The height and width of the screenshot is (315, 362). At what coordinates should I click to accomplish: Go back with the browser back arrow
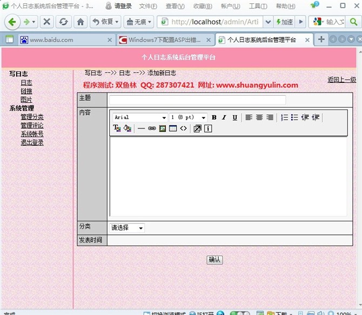pos(12,22)
